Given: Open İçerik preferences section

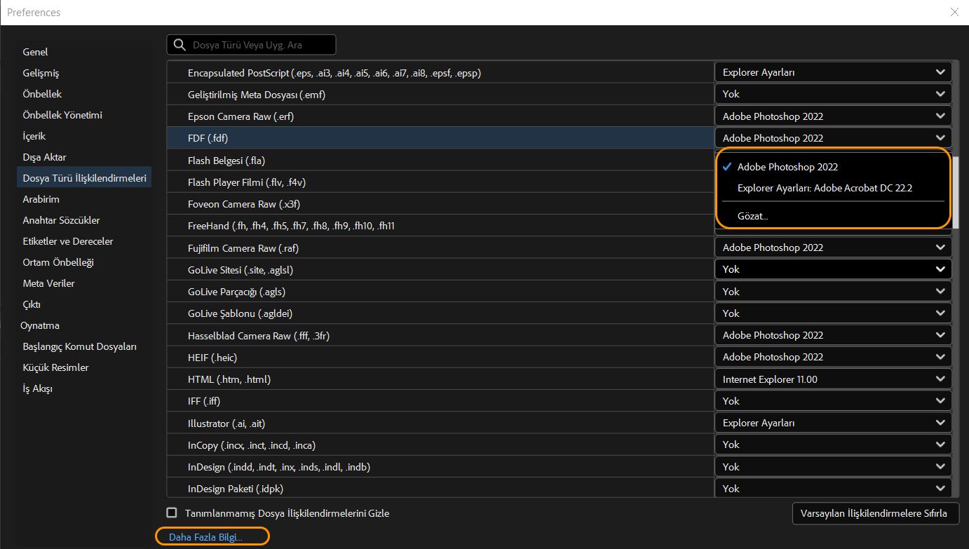Looking at the screenshot, I should 34,136.
